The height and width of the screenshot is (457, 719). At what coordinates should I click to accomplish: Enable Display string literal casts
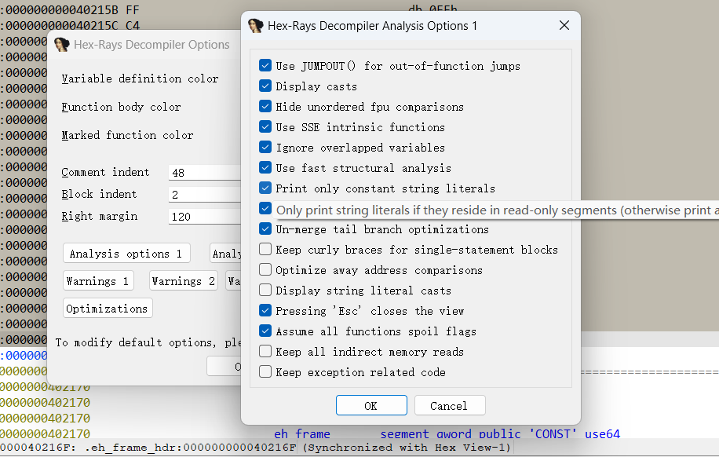click(265, 290)
